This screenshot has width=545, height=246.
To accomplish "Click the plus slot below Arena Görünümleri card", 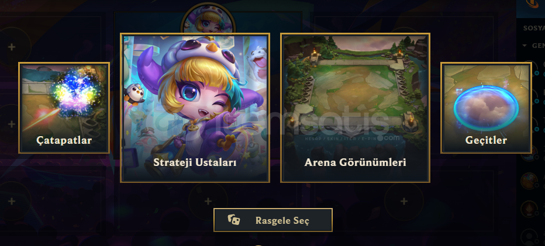I will point(403,201).
